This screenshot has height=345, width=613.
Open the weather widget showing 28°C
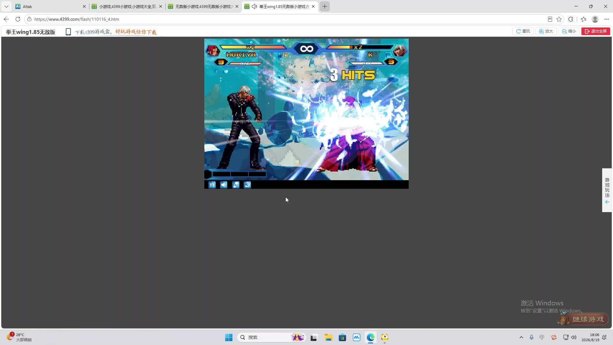19,337
